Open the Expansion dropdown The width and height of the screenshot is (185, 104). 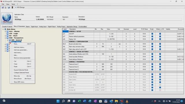click(x=76, y=19)
